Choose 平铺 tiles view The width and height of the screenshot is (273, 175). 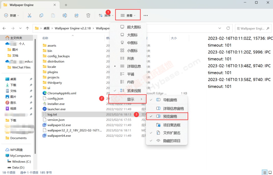[128, 74]
